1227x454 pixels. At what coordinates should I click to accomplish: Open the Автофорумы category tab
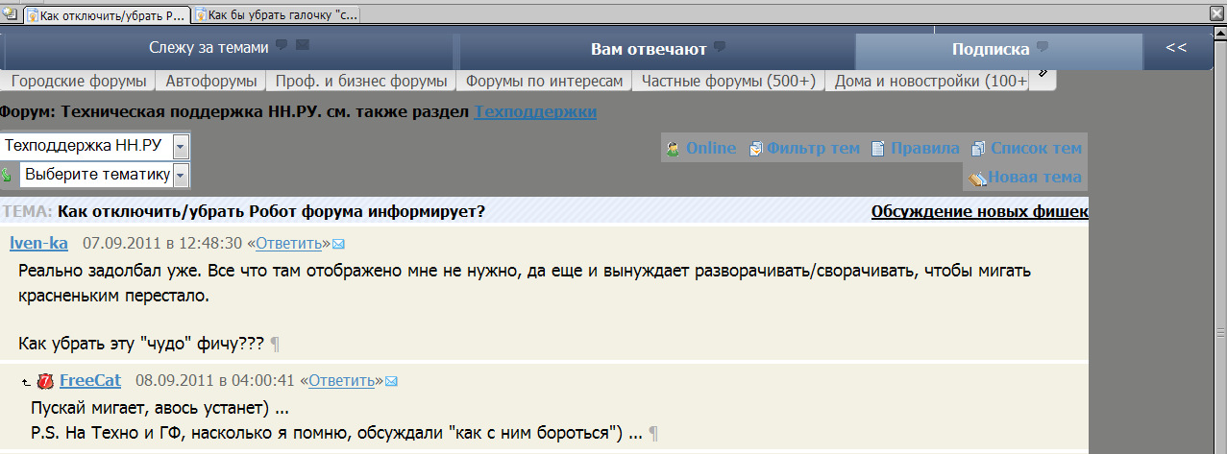(x=211, y=82)
